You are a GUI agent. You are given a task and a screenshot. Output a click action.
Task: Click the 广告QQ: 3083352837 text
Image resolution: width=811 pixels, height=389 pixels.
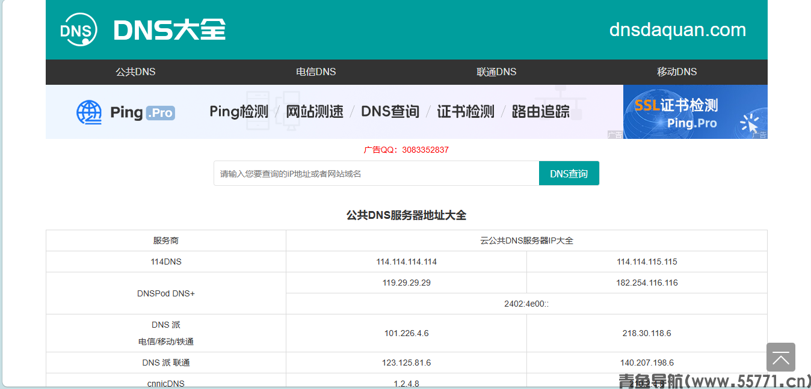point(406,150)
